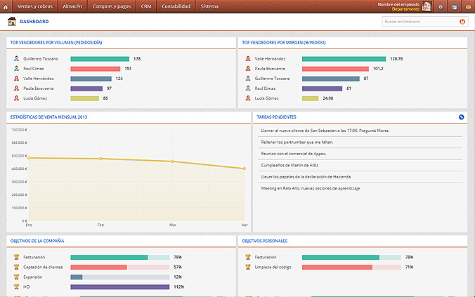Click the Dashboard house icon
The image size is (475, 297).
pos(12,22)
